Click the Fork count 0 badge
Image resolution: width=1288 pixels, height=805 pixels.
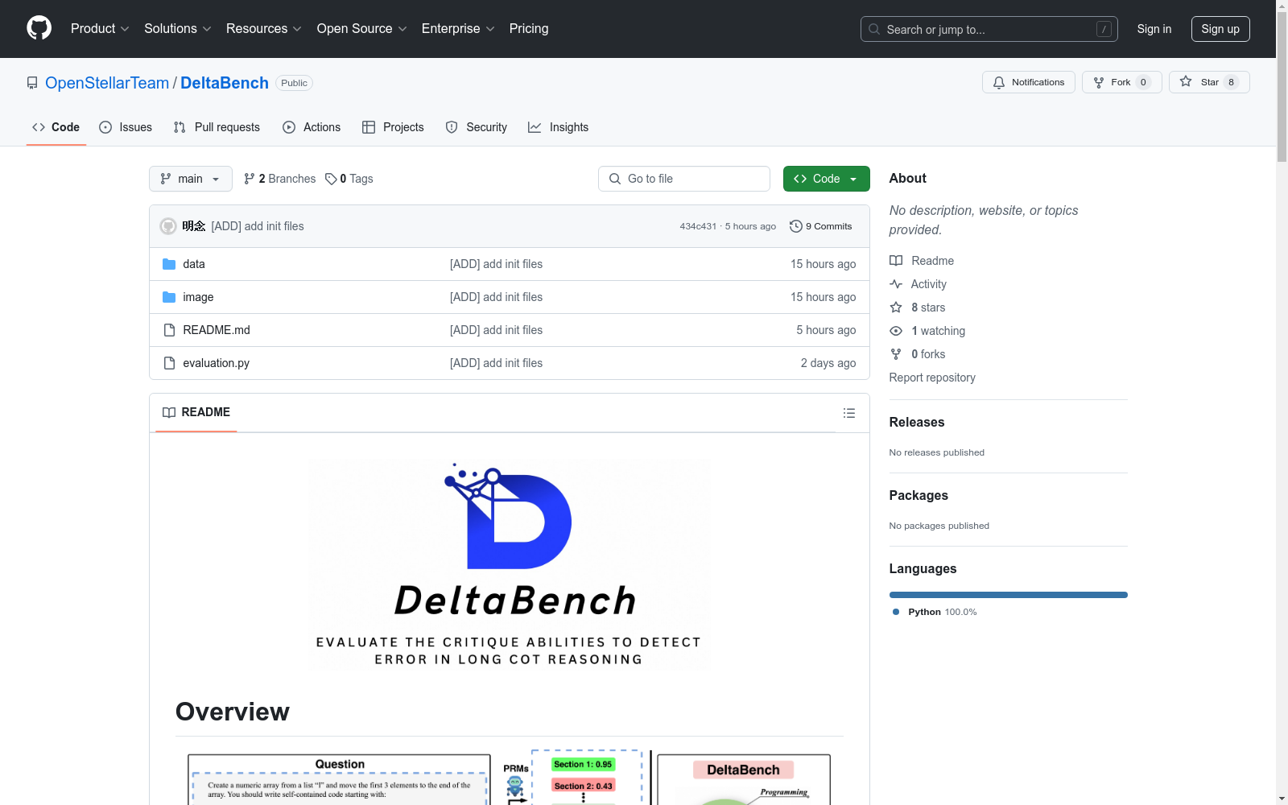tap(1143, 82)
